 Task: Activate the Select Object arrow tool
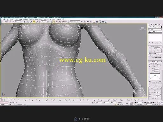coord(23,22)
